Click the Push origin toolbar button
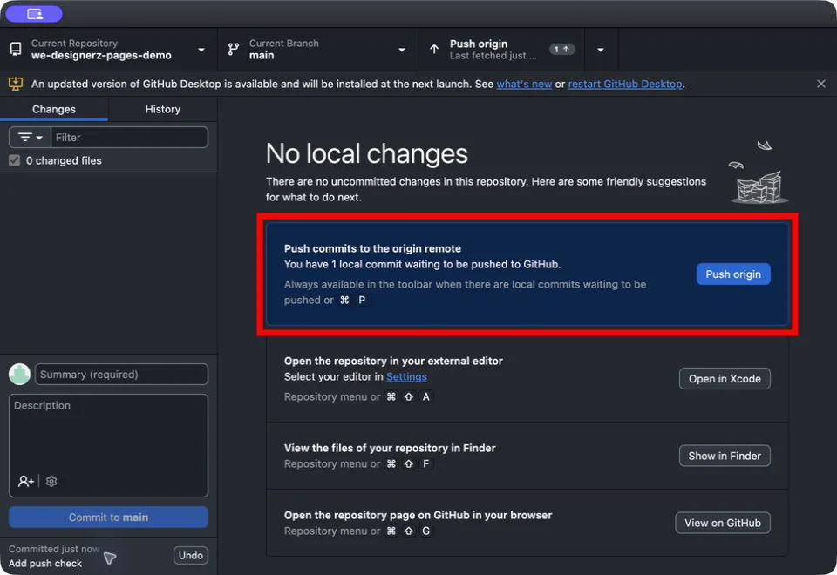 500,49
